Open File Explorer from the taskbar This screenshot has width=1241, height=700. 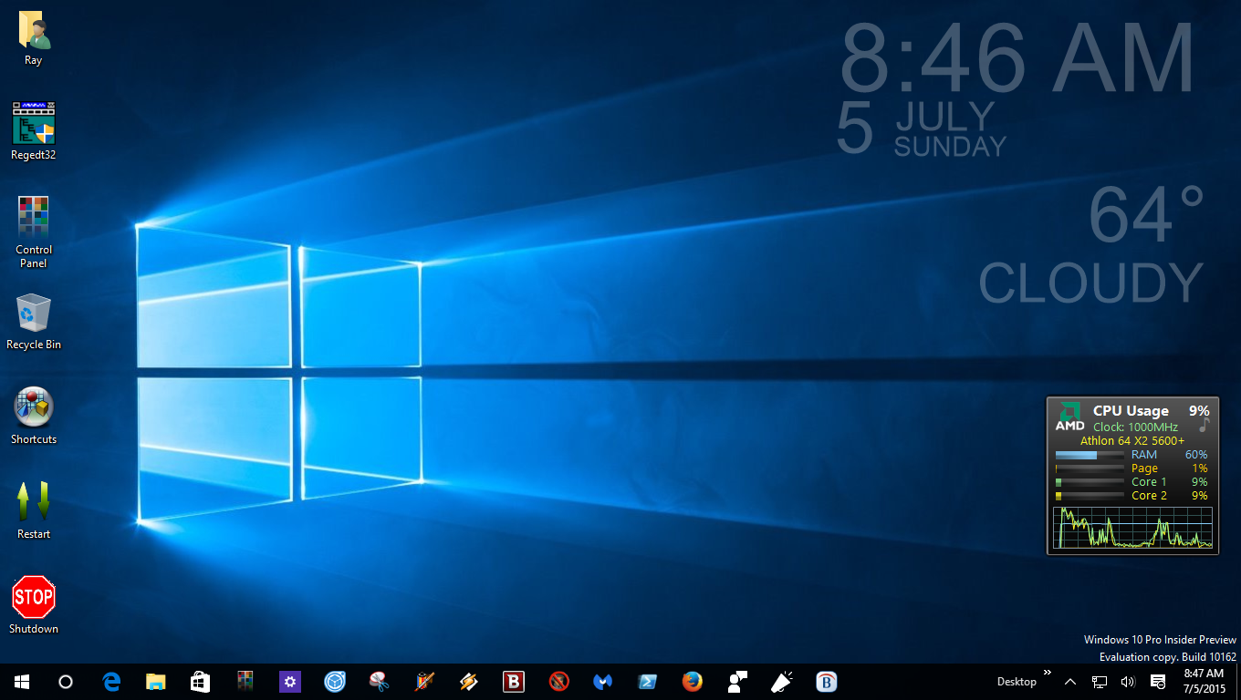pos(156,681)
